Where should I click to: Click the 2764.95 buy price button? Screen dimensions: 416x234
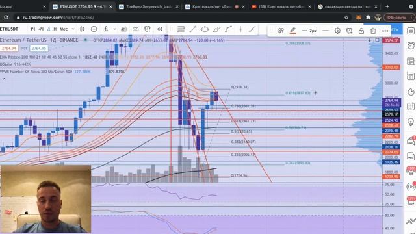coord(39,49)
